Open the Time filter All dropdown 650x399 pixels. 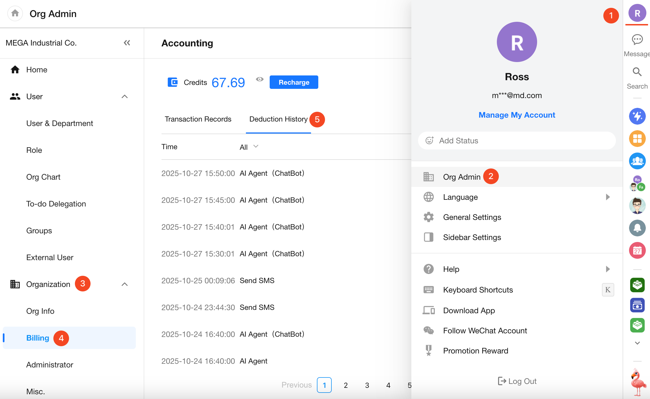click(249, 147)
